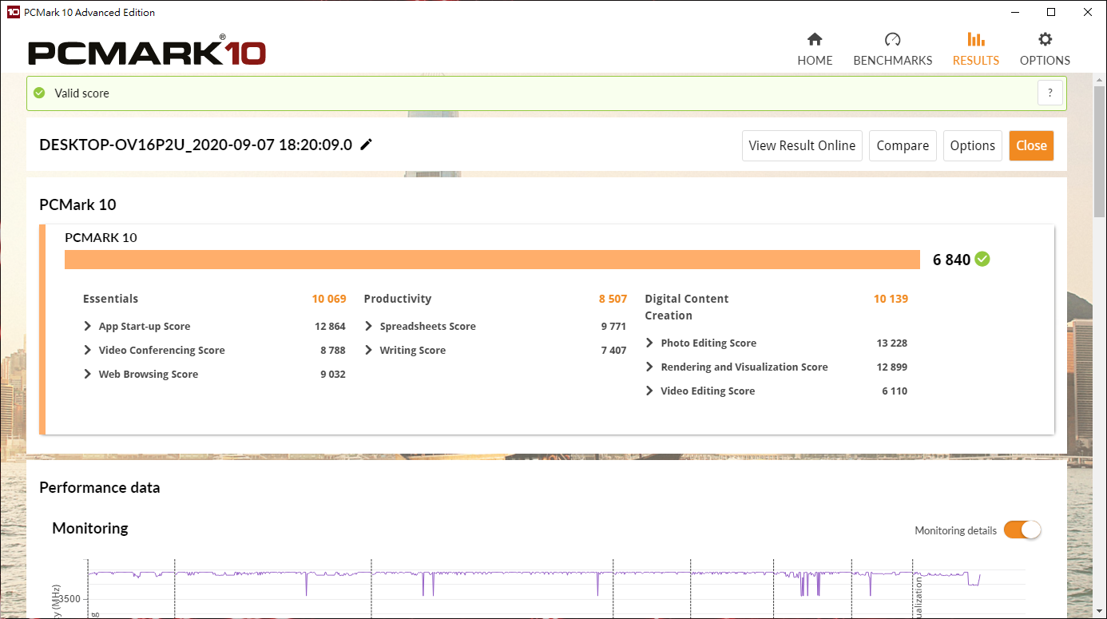Click the Digital Content Creation score 10 139
The width and height of the screenshot is (1107, 619).
[x=891, y=299]
